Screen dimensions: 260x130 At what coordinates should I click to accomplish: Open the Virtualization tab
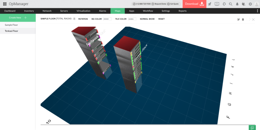pos(83,11)
